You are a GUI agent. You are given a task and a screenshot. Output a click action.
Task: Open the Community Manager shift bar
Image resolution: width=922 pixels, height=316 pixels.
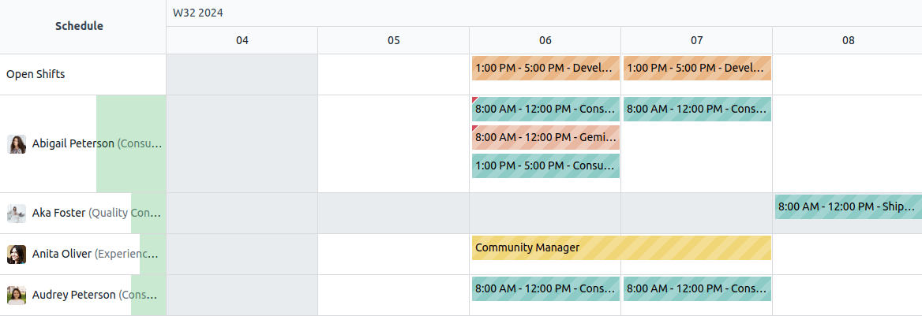point(621,247)
